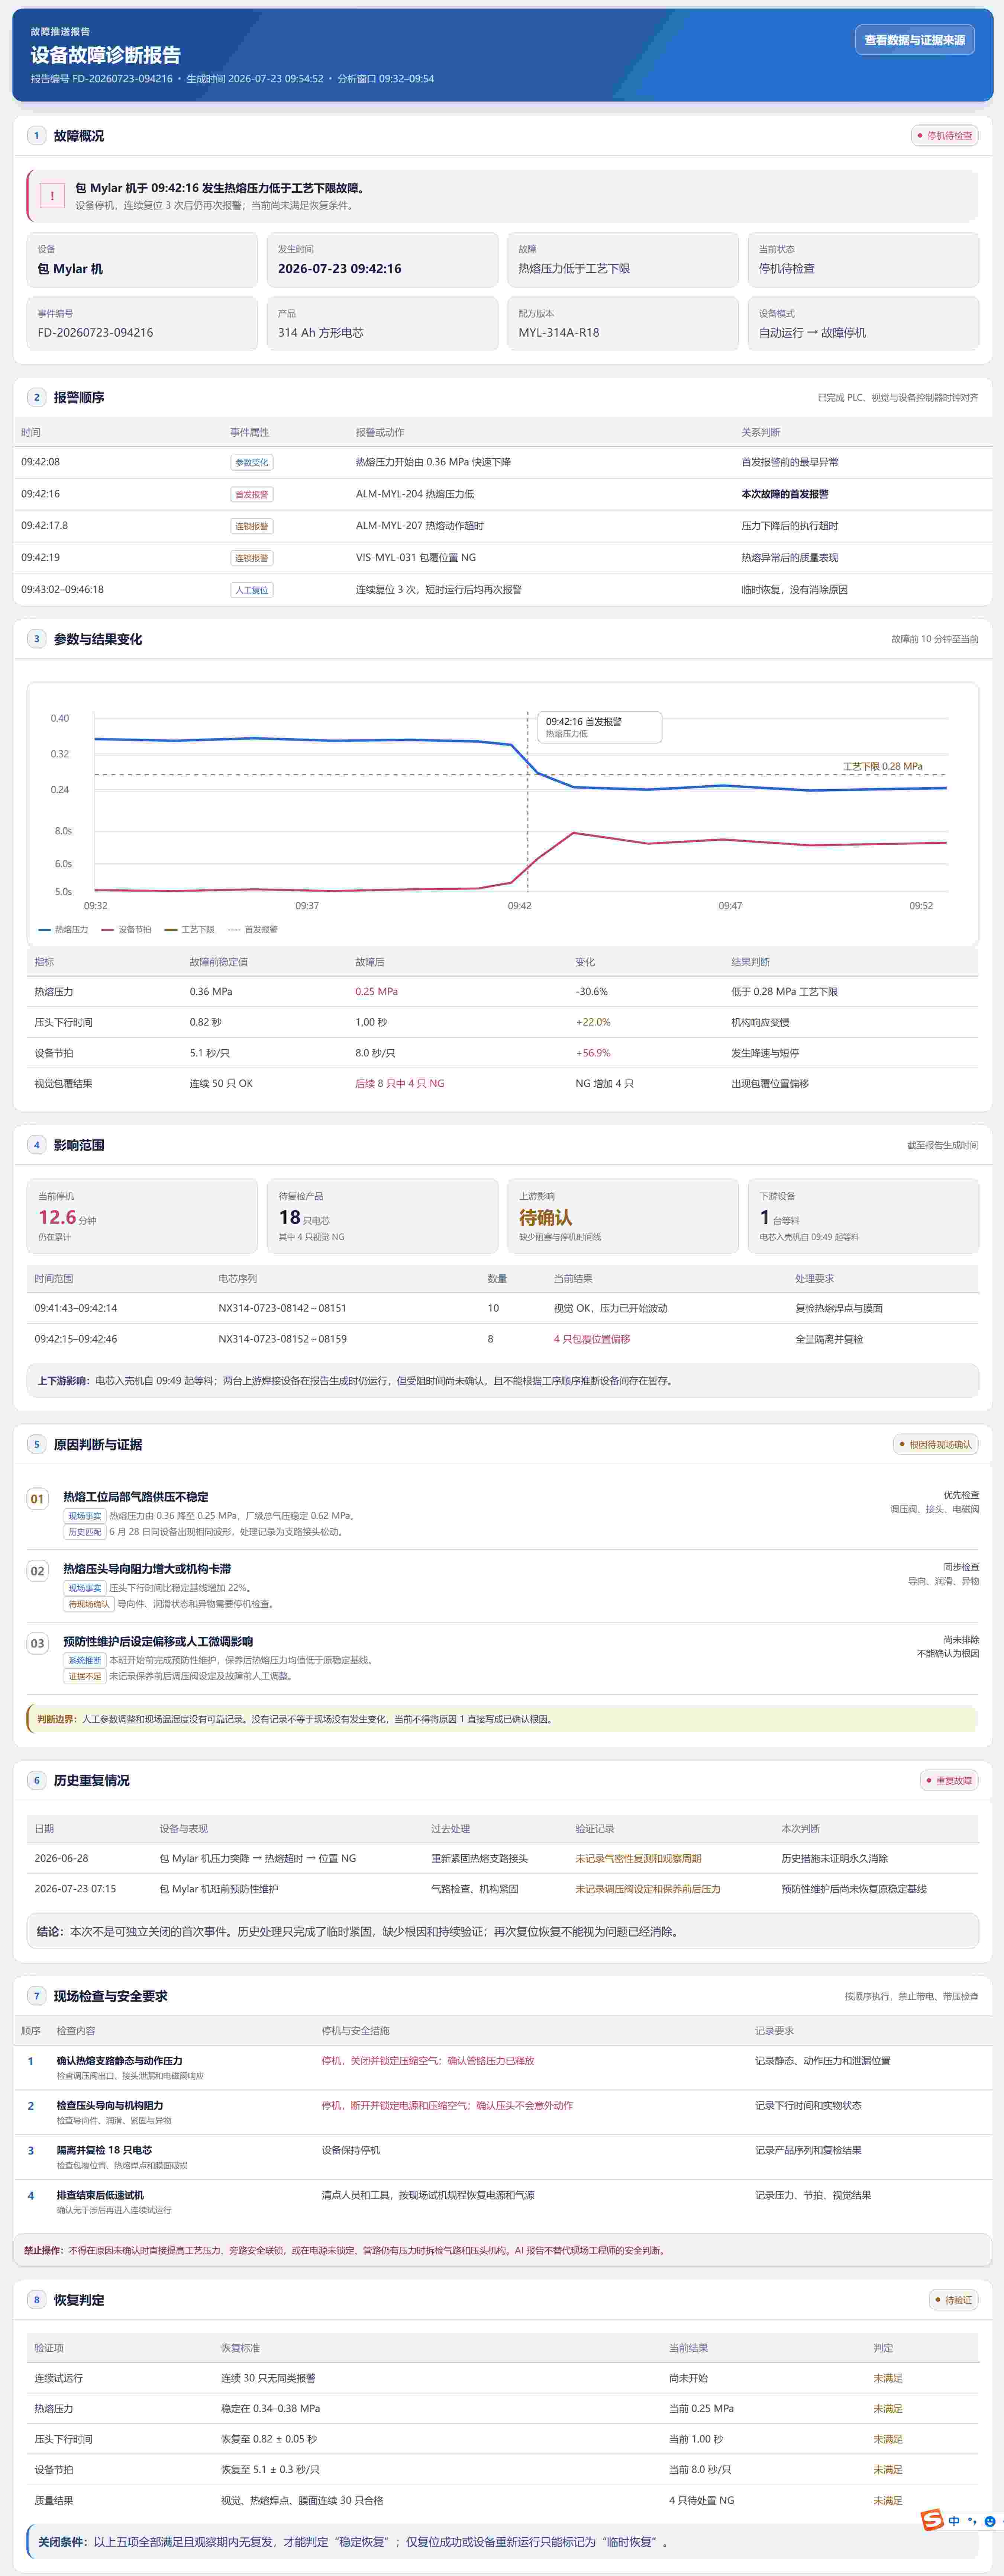Select recipe version MYL-314A-R18
Image resolution: width=1004 pixels, height=2576 pixels.
click(x=558, y=333)
